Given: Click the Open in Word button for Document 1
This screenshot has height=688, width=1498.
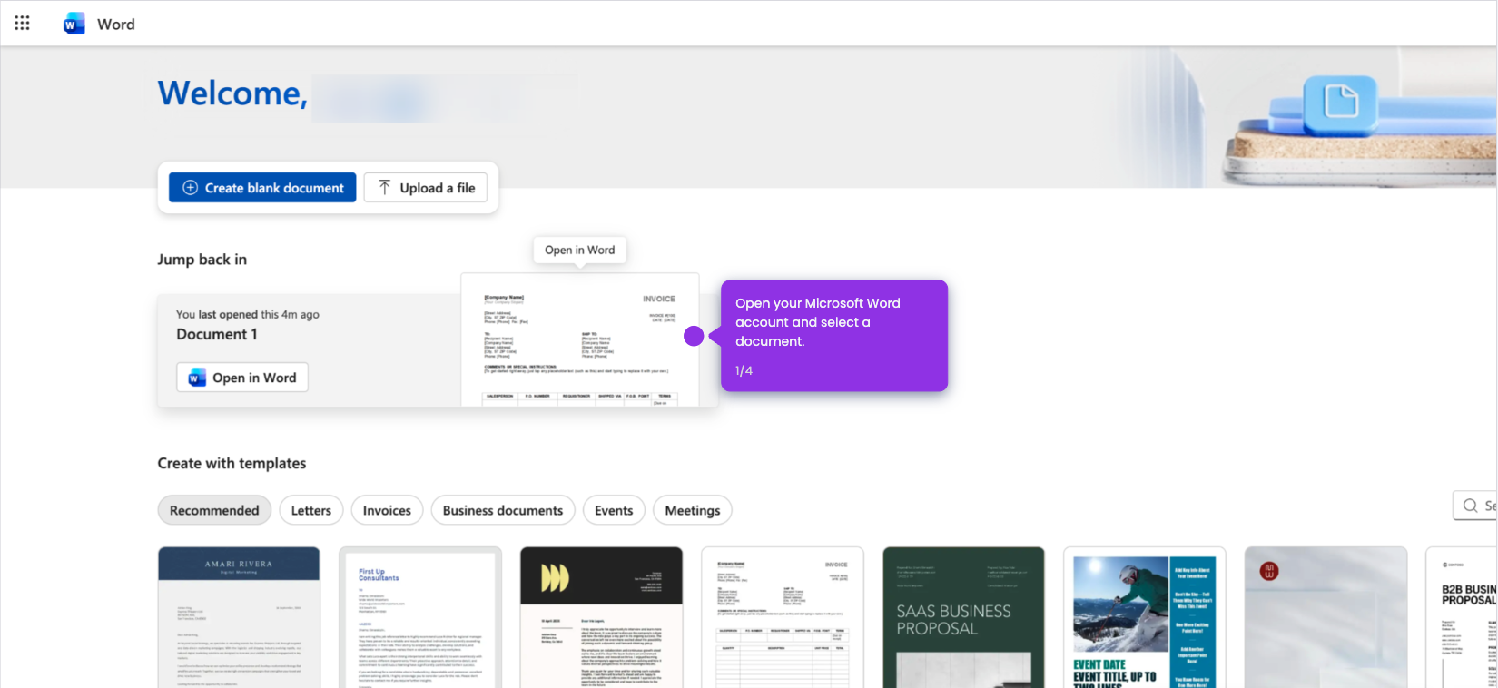Looking at the screenshot, I should [x=242, y=378].
